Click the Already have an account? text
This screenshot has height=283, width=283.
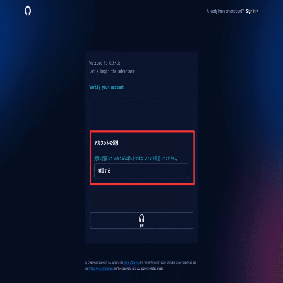tap(225, 11)
